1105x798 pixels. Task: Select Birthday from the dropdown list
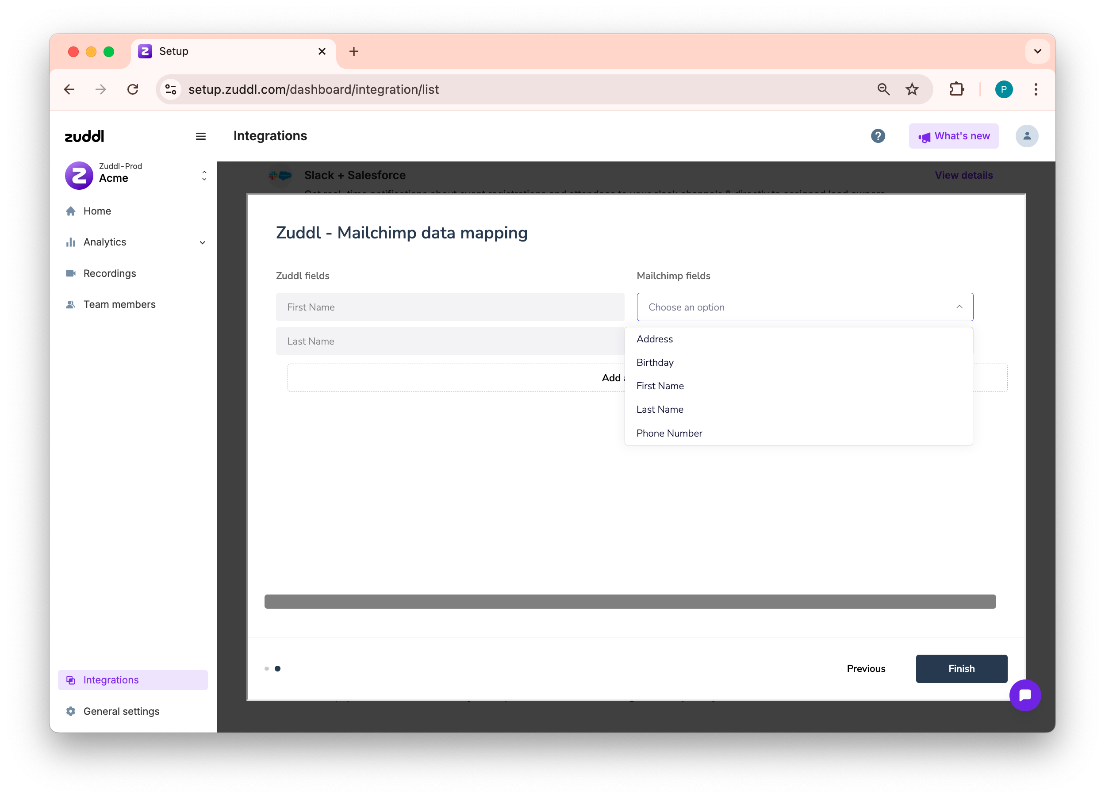(655, 362)
